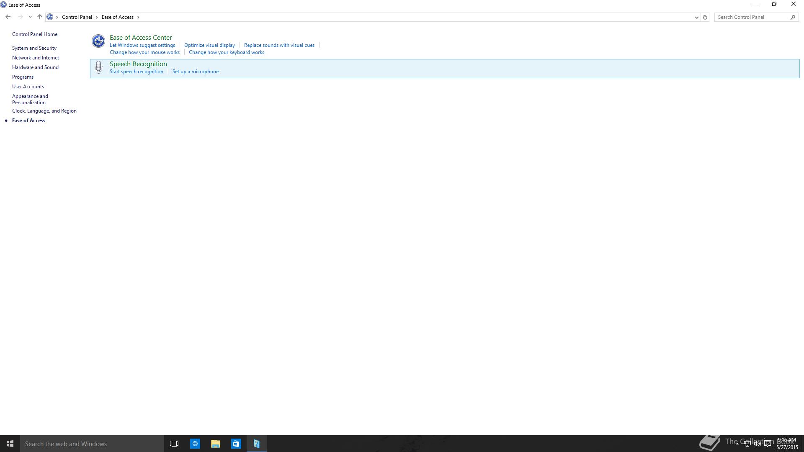Minimize the Ease of Access window
The width and height of the screenshot is (804, 452).
click(x=755, y=4)
